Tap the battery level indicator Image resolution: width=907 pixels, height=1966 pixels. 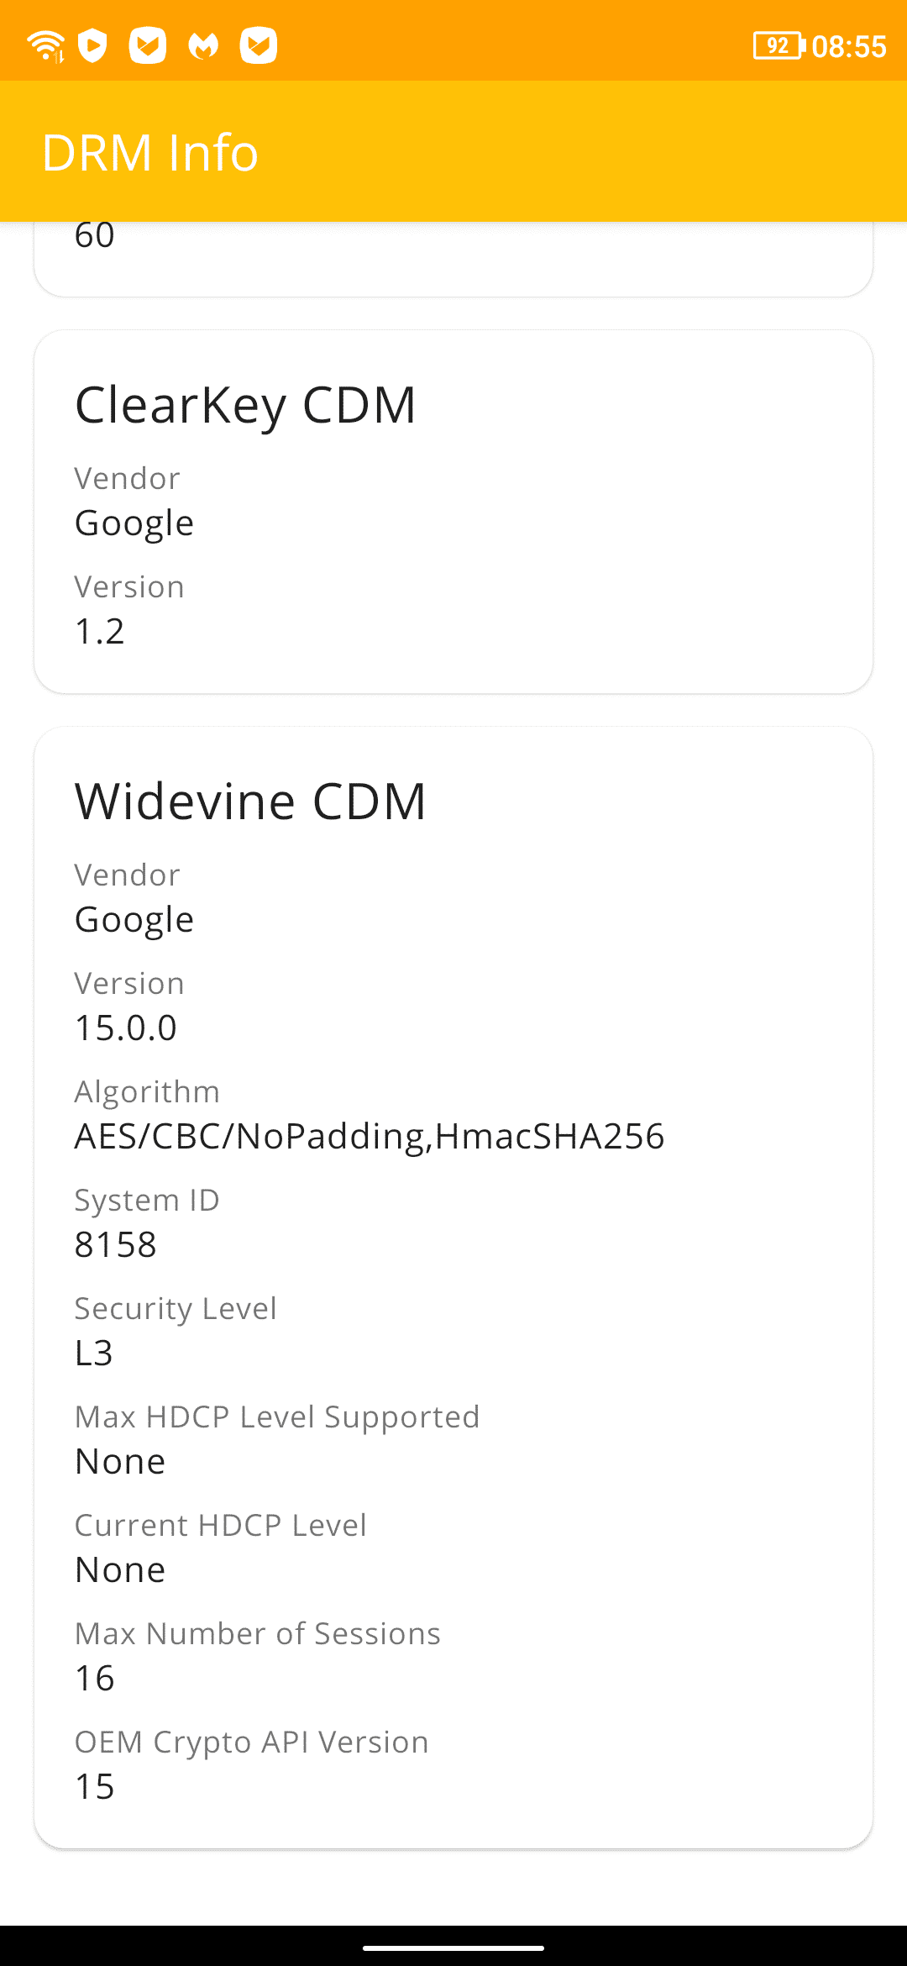(779, 45)
